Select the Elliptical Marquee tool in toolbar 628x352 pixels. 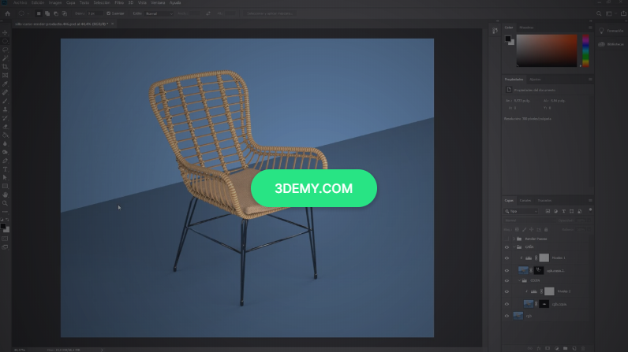[6, 41]
